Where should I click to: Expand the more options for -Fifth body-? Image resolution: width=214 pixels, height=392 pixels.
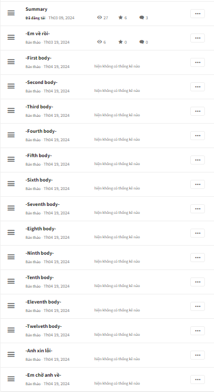[x=198, y=160]
